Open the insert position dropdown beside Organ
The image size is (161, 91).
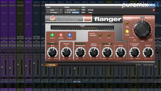coord(61,10)
